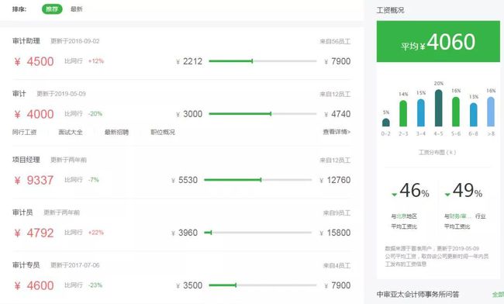This screenshot has height=304, width=504.
Task: Click the down arrow beside 46%
Action: 395,195
